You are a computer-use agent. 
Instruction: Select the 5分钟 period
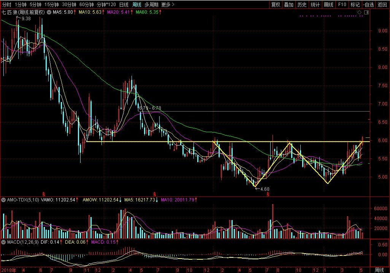point(35,5)
